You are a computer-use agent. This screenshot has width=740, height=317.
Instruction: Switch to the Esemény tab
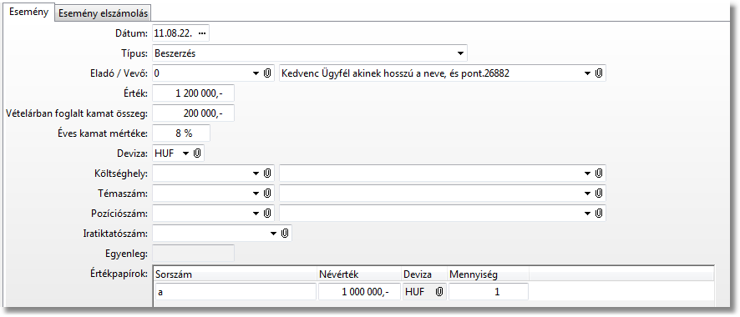(x=28, y=13)
